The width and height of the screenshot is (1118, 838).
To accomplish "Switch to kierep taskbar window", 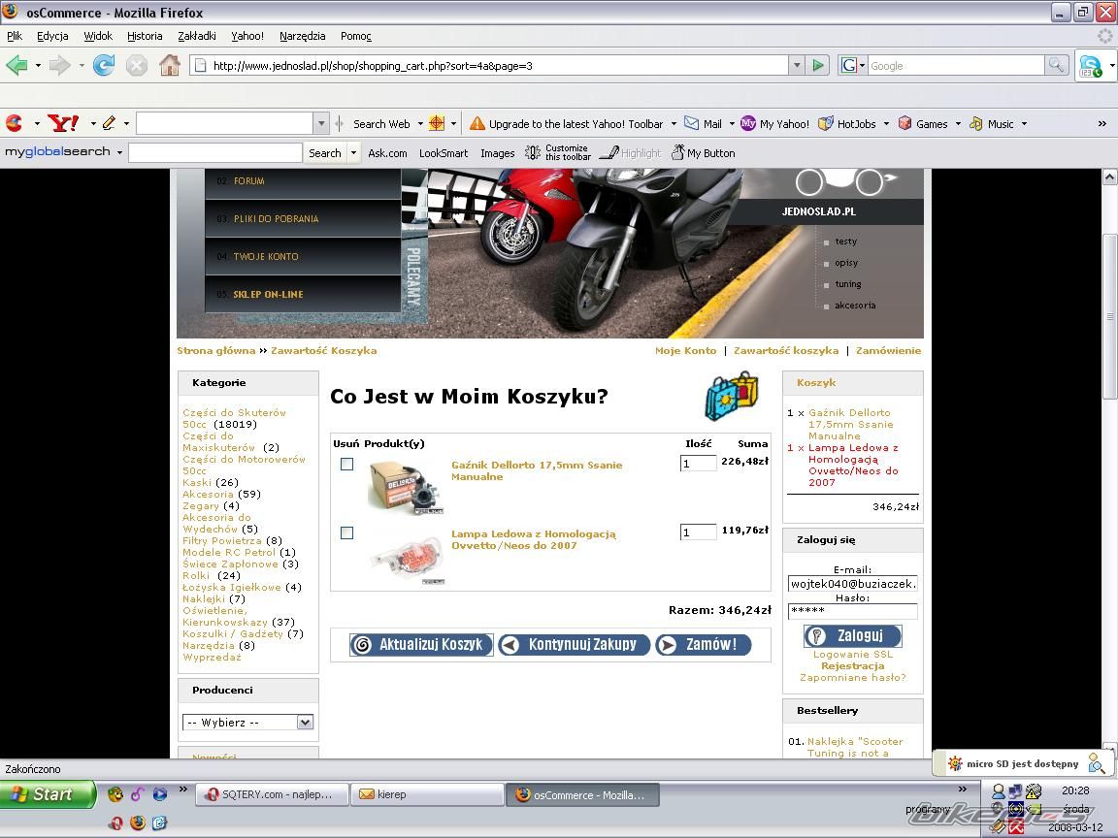I will pos(427,794).
